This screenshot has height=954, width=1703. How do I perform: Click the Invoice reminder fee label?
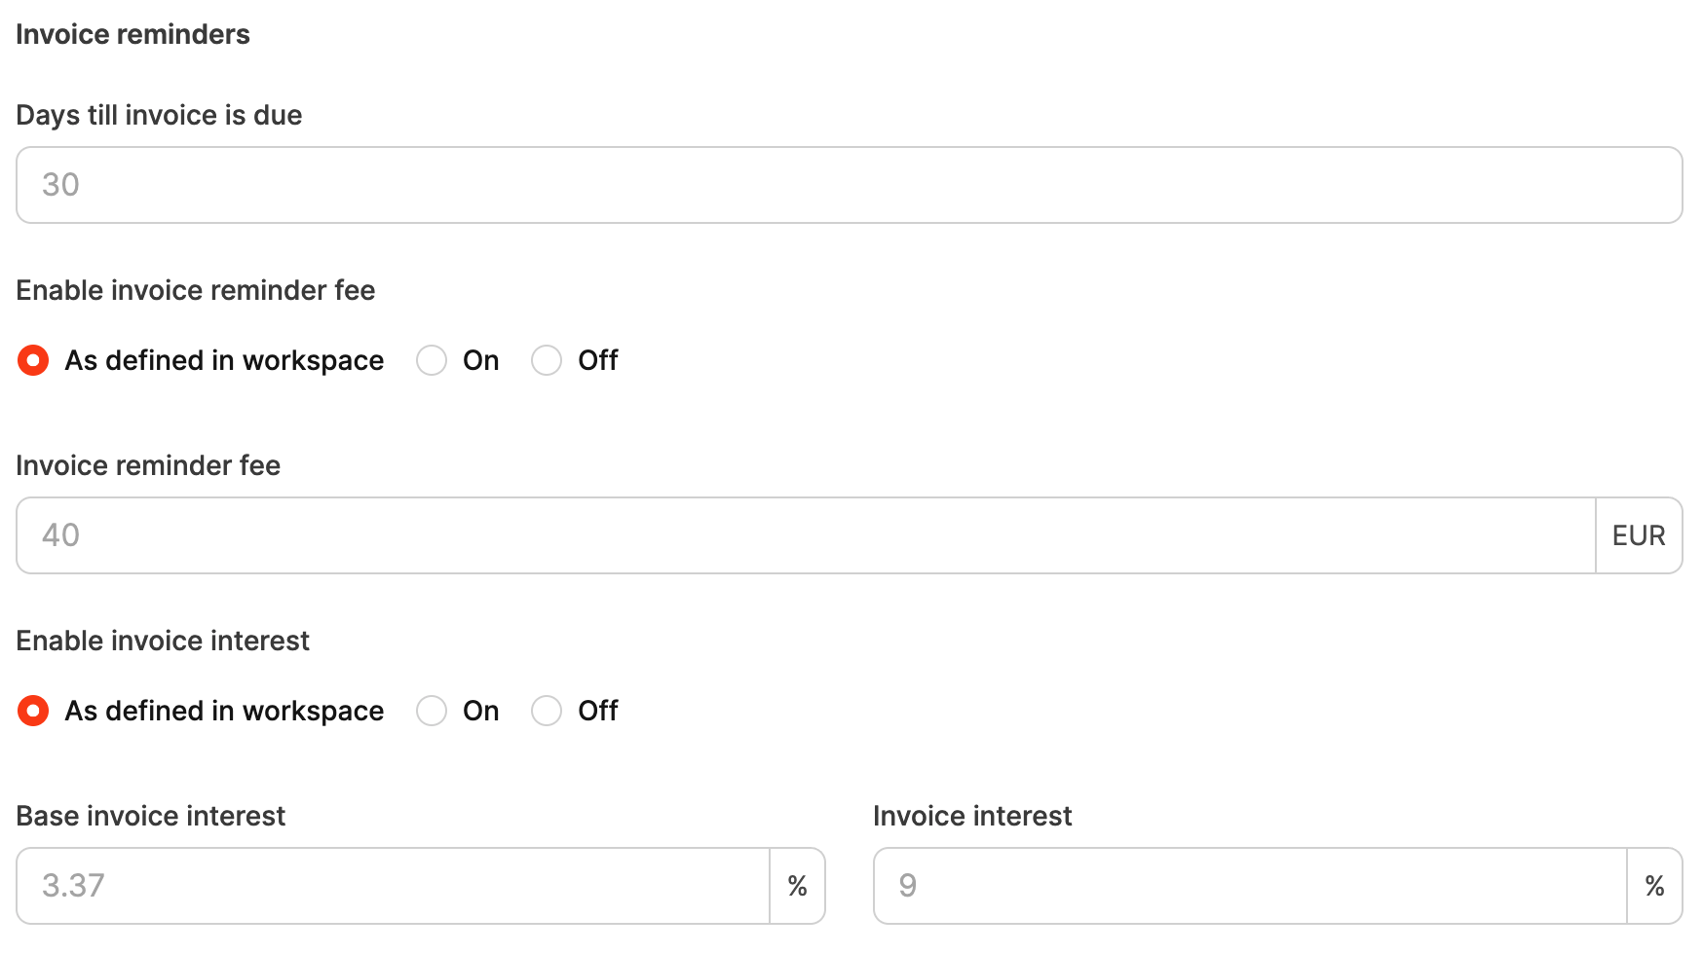tap(148, 465)
